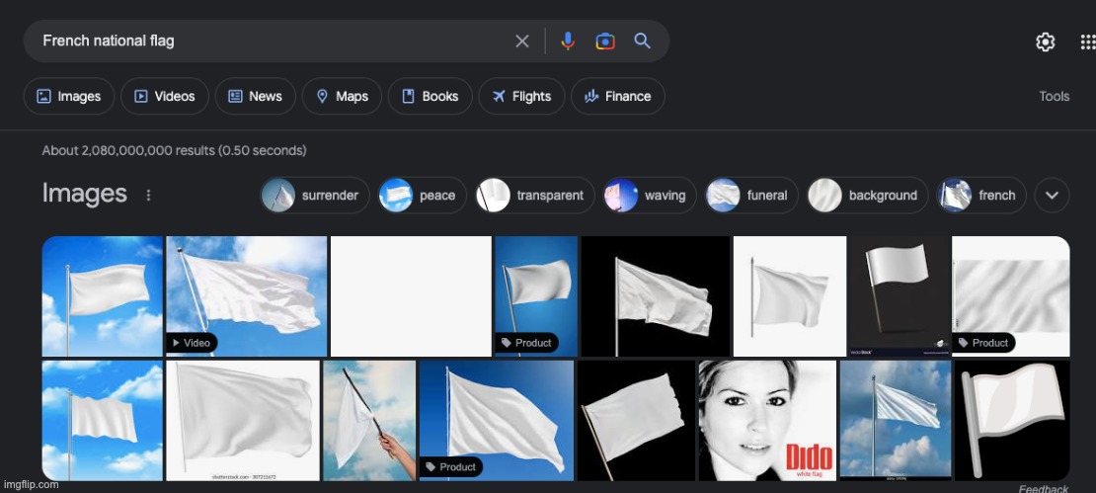Screen dimensions: 1096x493
Task: Filter images by the transparent chip
Action: coord(534,196)
